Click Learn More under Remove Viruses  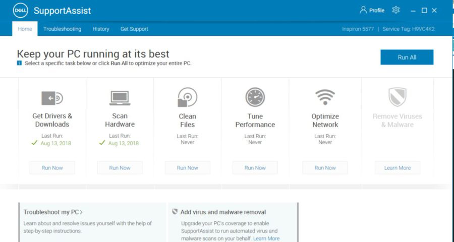tap(398, 168)
